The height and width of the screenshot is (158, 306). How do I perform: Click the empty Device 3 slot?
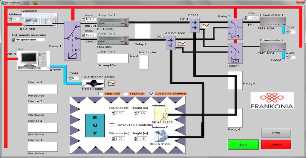(x=42, y=128)
